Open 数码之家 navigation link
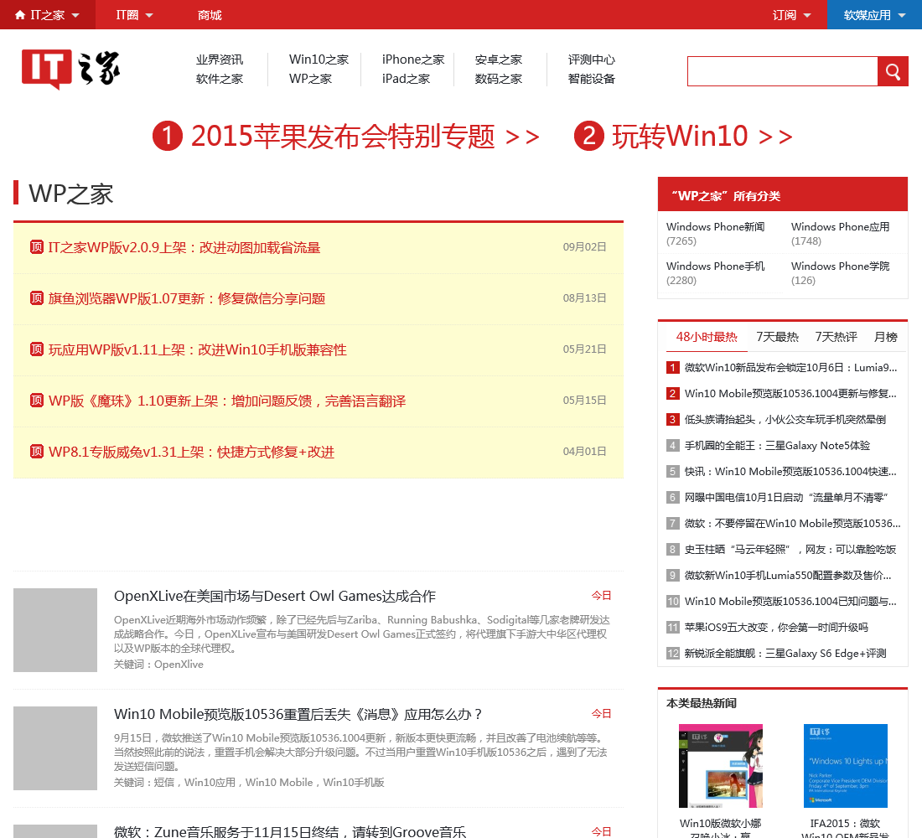This screenshot has width=922, height=838. 499,79
